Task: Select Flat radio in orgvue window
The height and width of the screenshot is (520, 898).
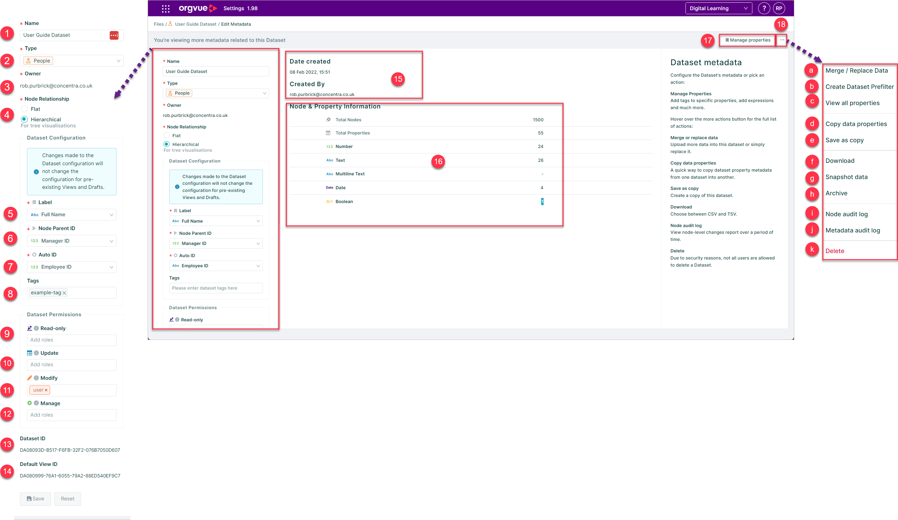Action: pos(167,135)
